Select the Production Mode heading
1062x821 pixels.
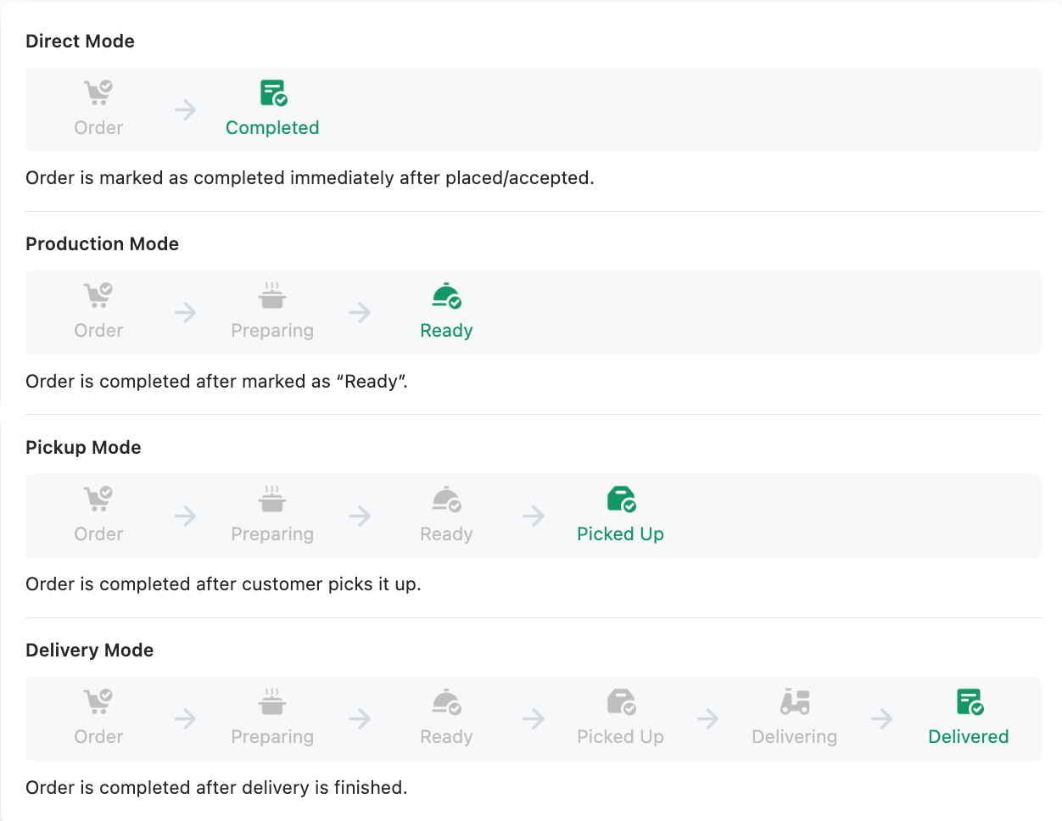click(x=102, y=243)
